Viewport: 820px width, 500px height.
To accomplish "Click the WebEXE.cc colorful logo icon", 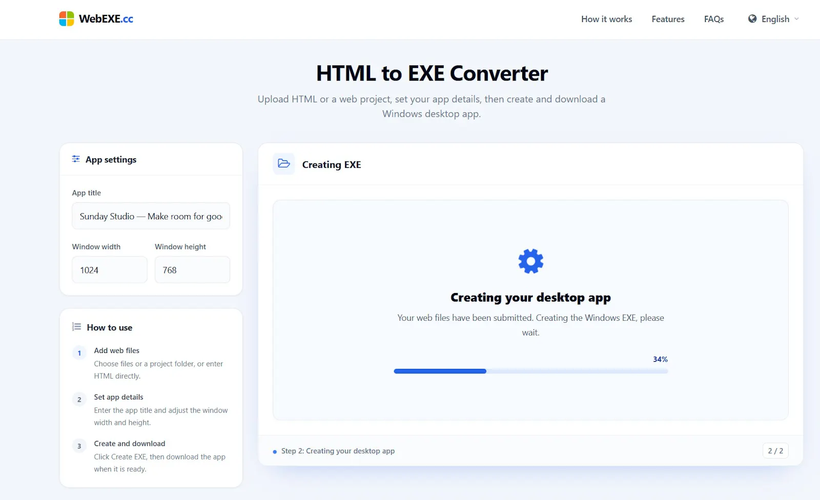I will coord(67,19).
